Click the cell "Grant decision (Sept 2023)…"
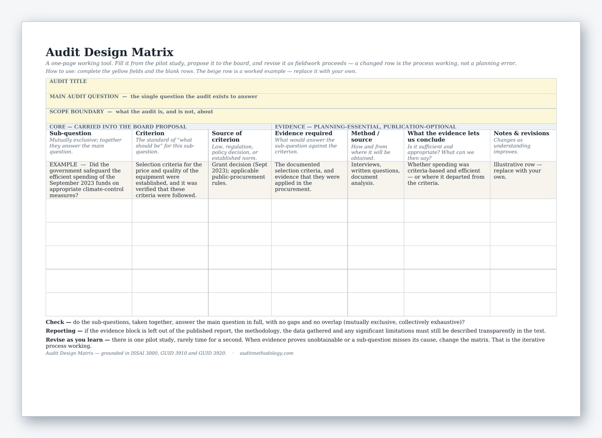The image size is (602, 438). pyautogui.click(x=240, y=180)
